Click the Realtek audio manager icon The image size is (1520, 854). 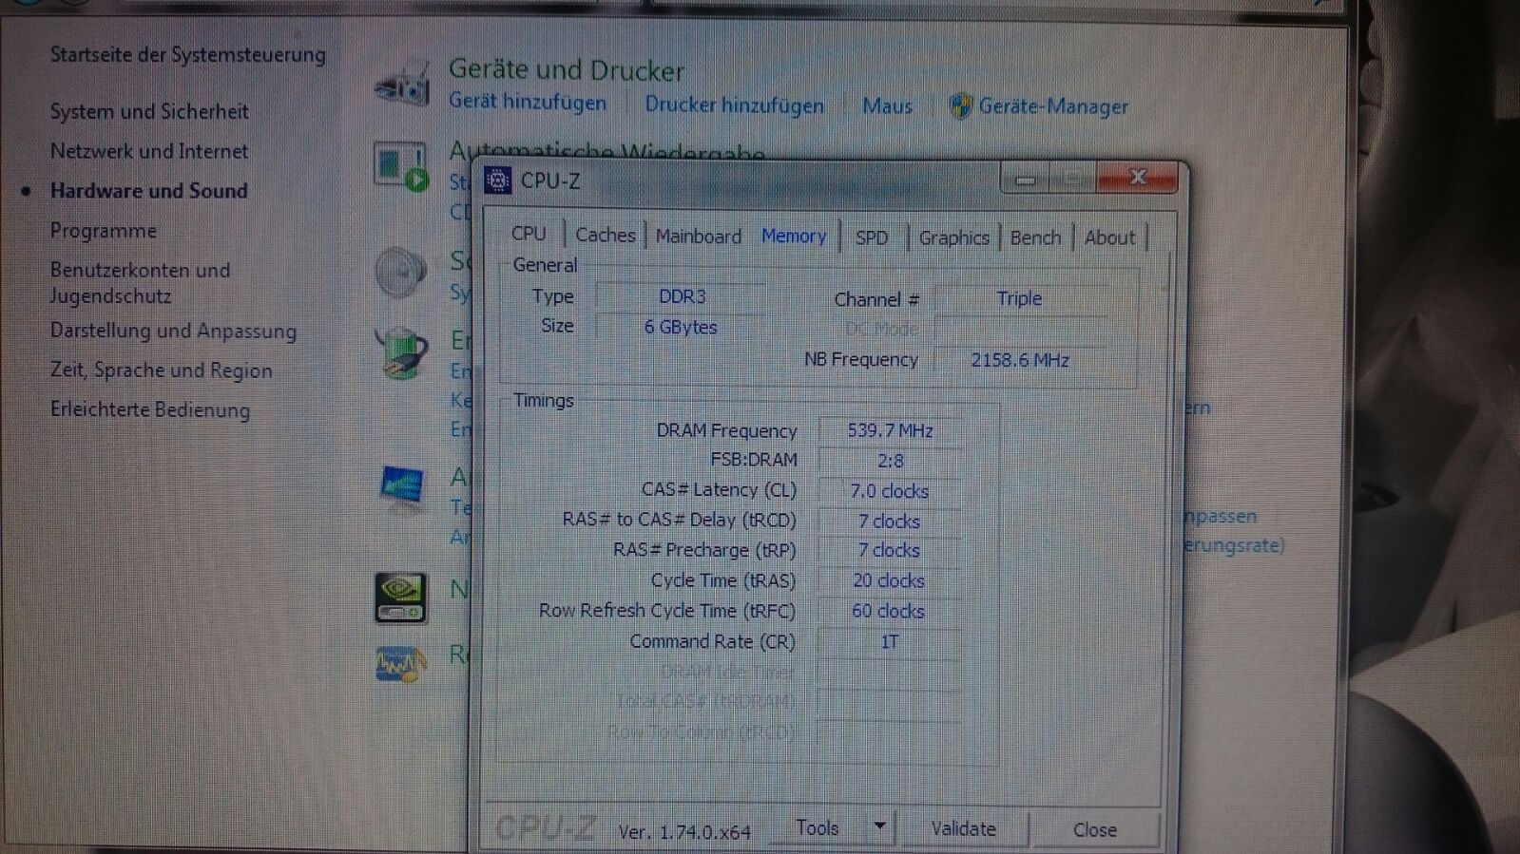tap(400, 664)
